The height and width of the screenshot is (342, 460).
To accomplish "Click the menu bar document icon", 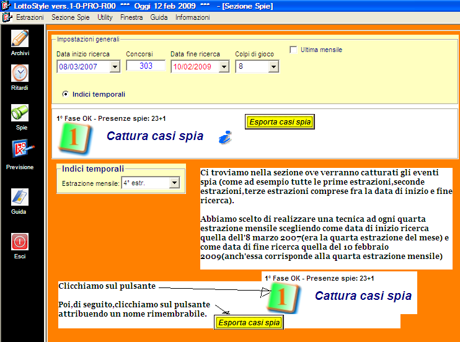I will click(x=7, y=17).
